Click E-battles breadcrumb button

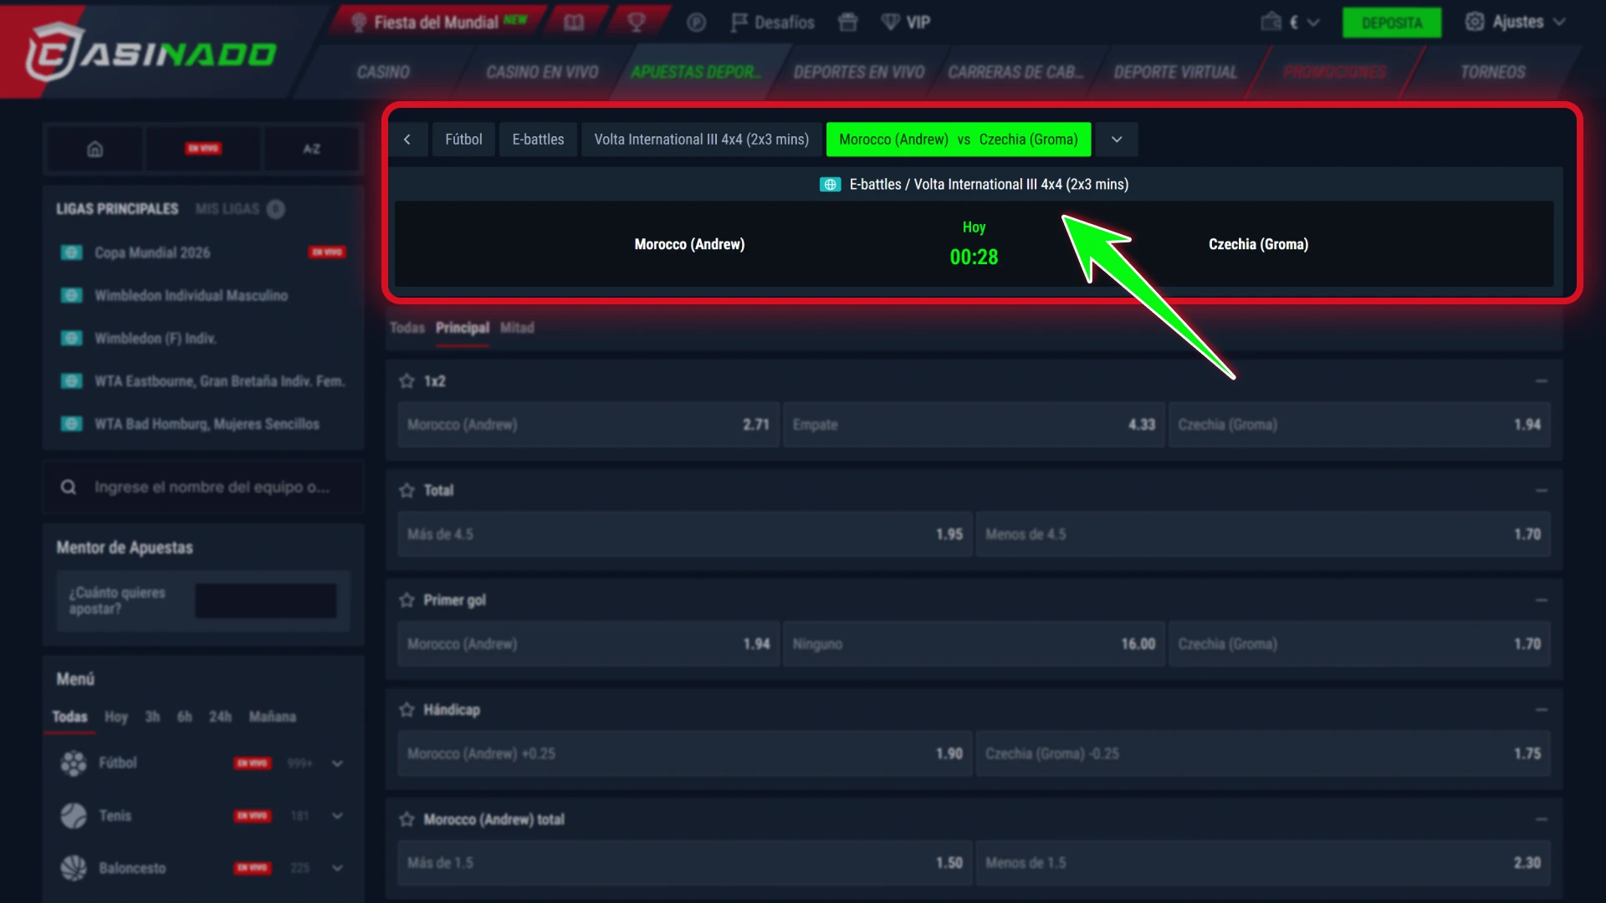538,140
